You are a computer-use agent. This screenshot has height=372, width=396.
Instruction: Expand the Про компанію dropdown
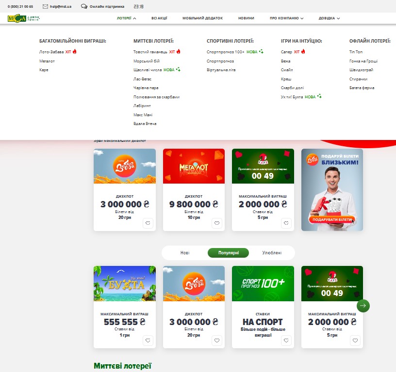pyautogui.click(x=286, y=18)
